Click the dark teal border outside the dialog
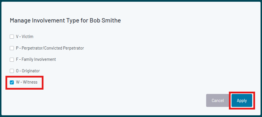 [x=131, y=1]
